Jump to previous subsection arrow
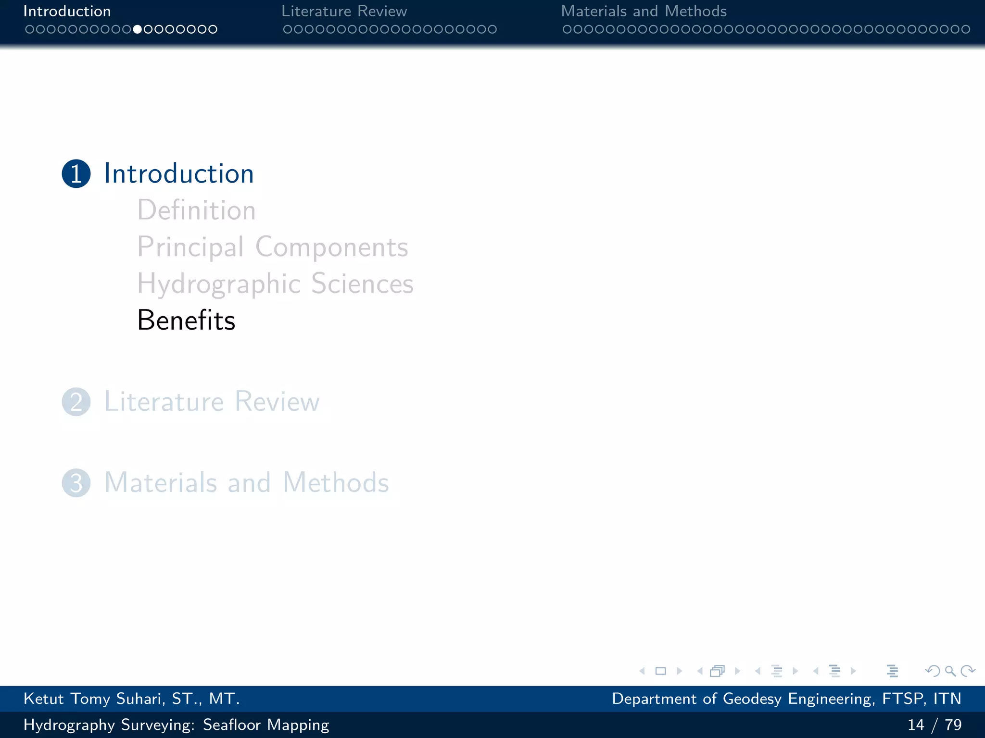985x738 pixels. pyautogui.click(x=758, y=671)
